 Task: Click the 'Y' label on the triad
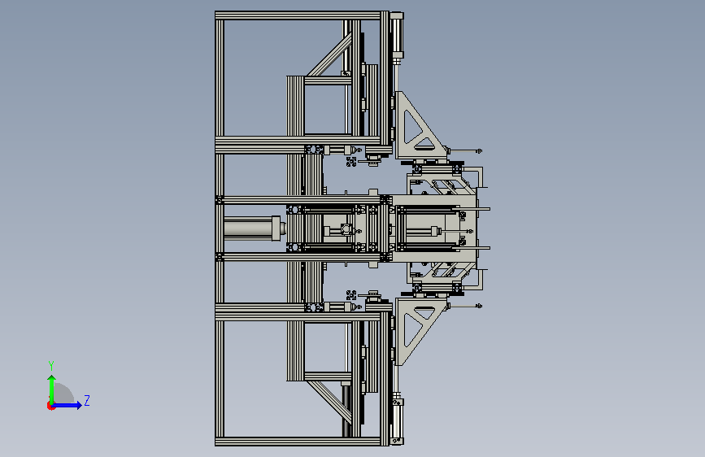click(x=51, y=365)
